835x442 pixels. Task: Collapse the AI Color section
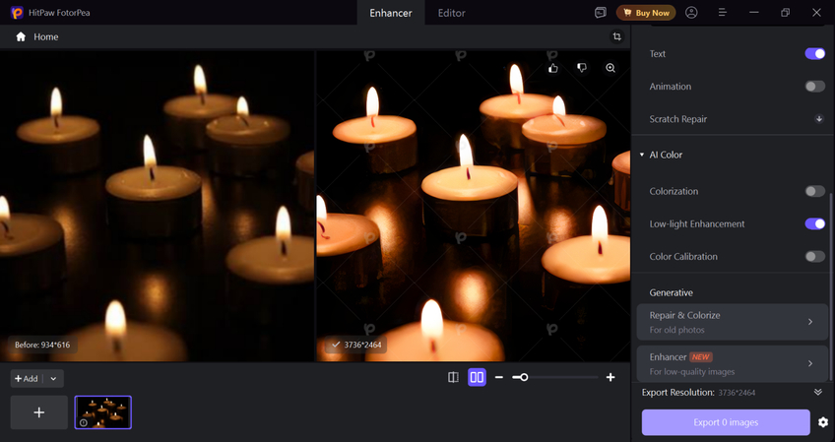(x=642, y=155)
